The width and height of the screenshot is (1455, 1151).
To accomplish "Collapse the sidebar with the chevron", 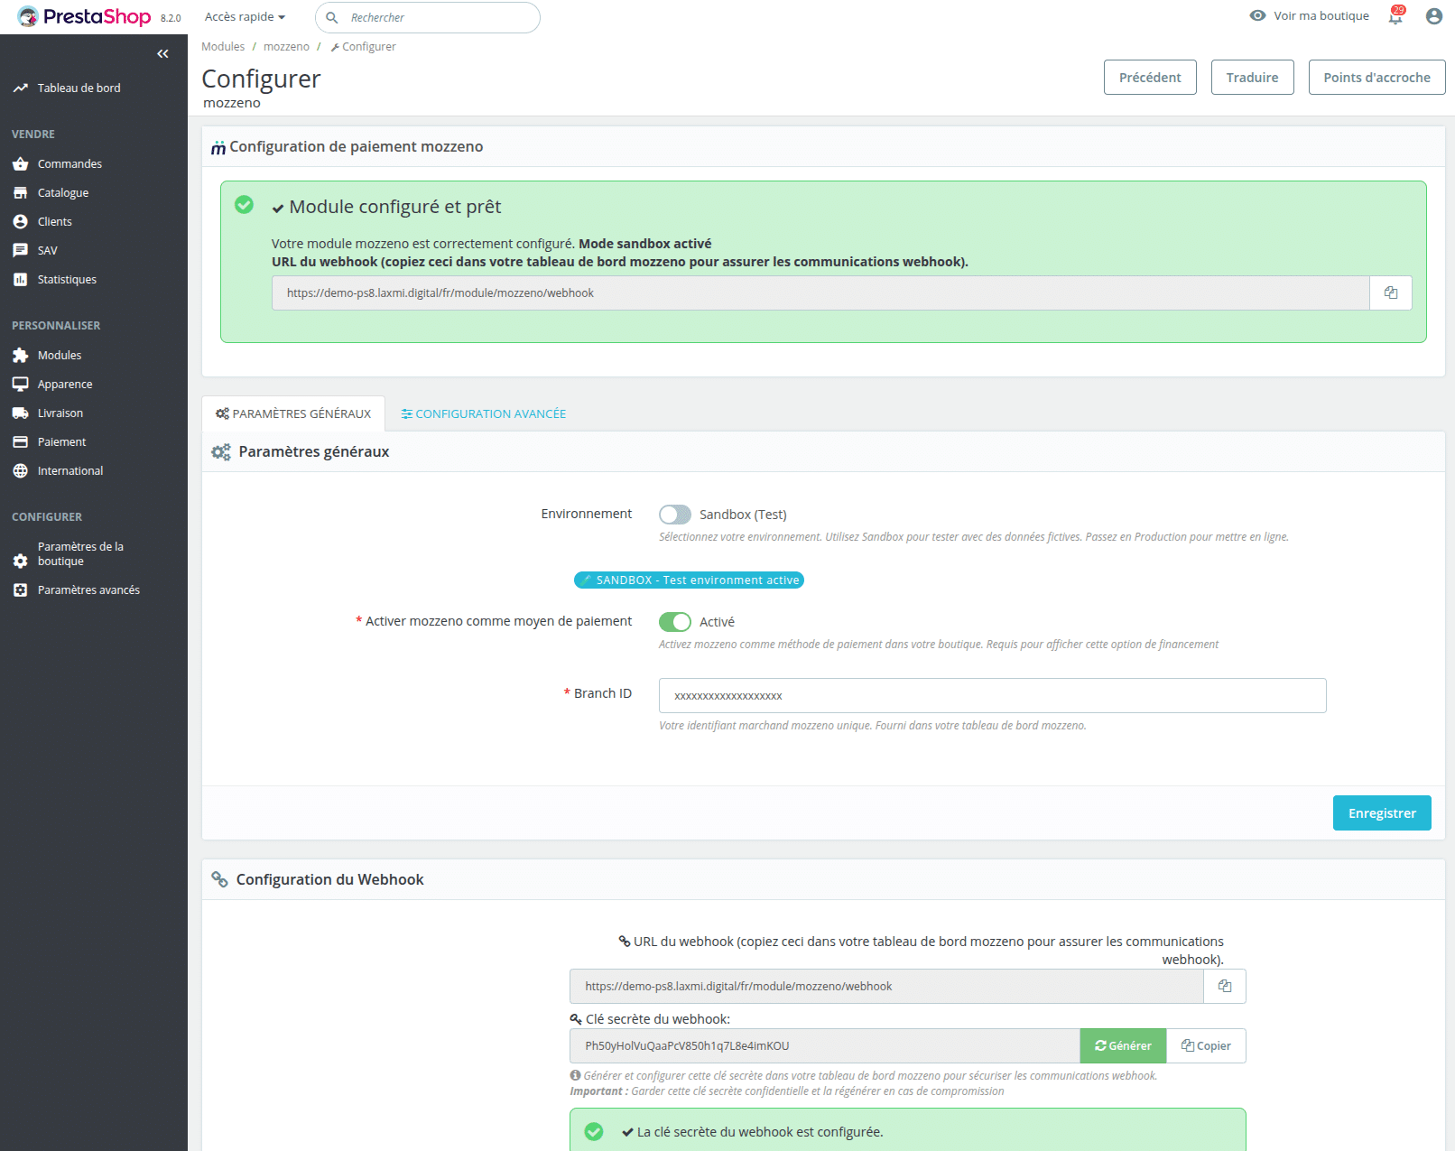I will point(162,53).
